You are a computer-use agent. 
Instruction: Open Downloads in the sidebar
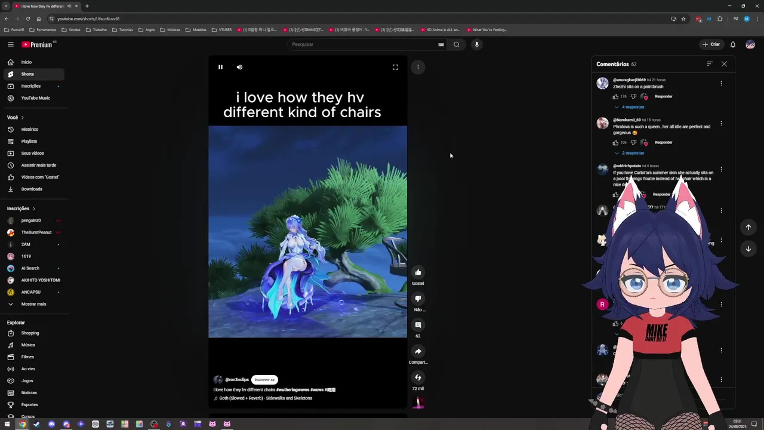33,189
